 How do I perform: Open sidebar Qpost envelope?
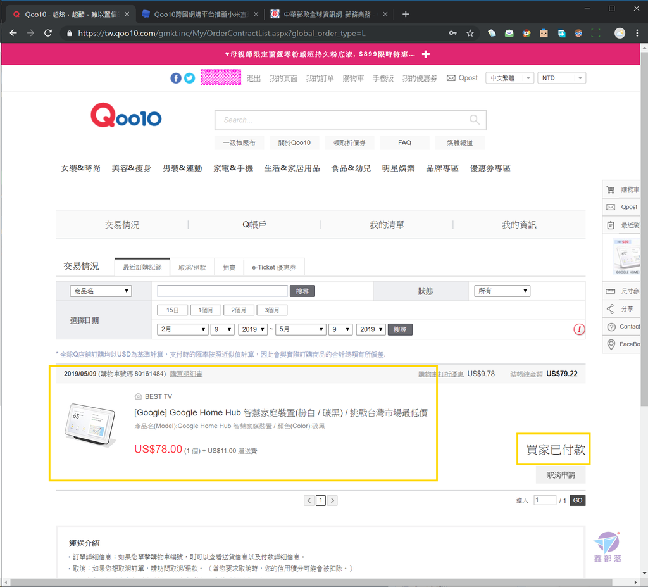(x=623, y=207)
